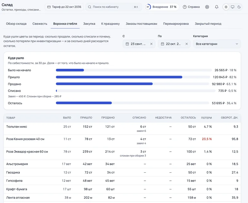Click the Пришло progress bar
This screenshot has height=203, width=248.
(133, 77)
